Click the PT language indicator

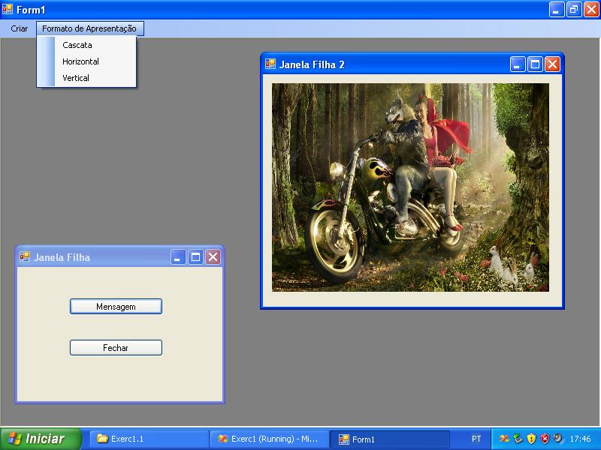[x=476, y=439]
